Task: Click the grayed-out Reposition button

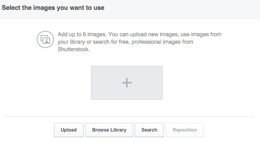Action: click(185, 130)
